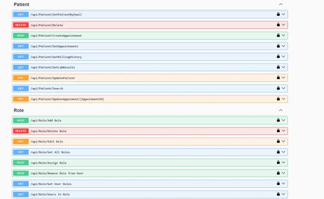Open the padlock on the Delete patient endpoint
324x199 pixels.
(278, 25)
